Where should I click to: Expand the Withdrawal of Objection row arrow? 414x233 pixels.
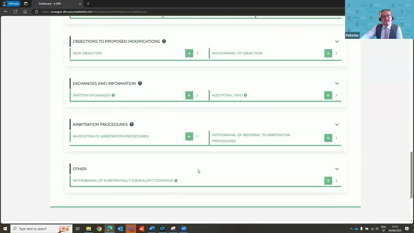336,53
